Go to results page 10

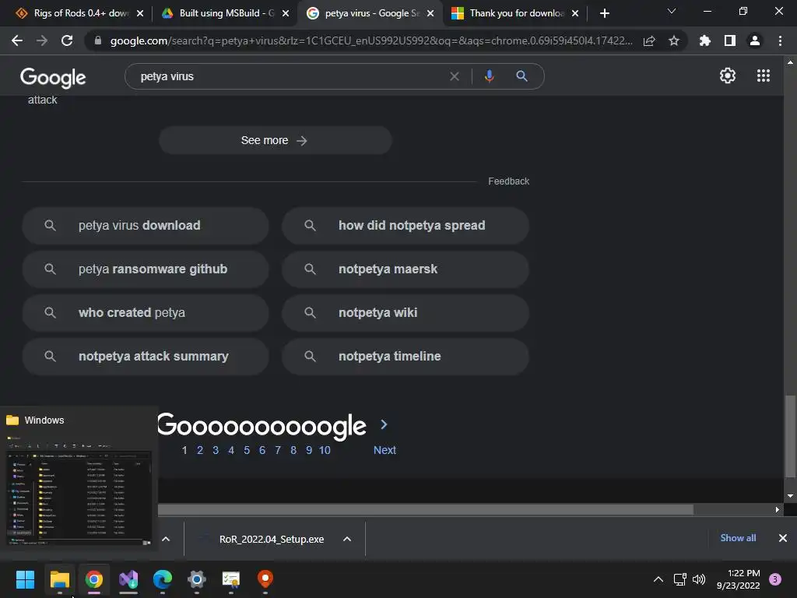(325, 450)
